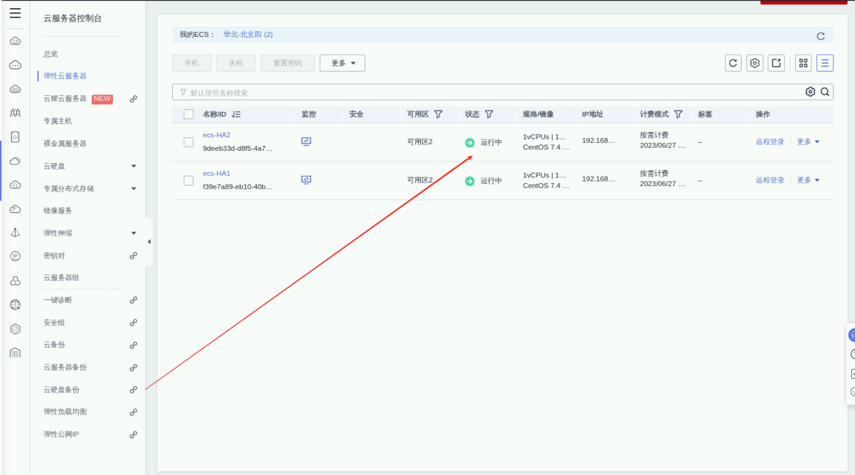Open monitoring icon for ecs-HA2
Screen dimensions: 855x475
306,141
